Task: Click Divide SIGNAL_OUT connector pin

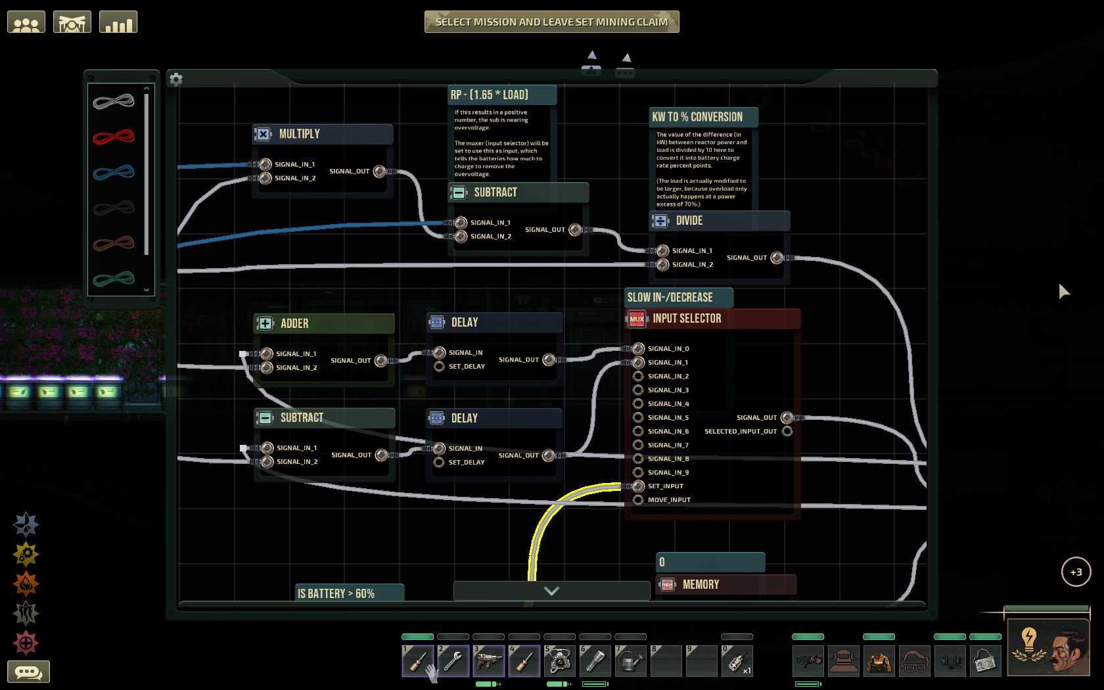Action: tap(777, 258)
